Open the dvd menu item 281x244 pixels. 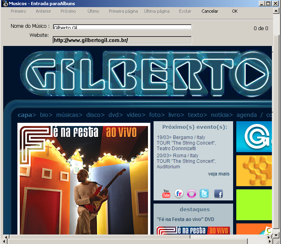[116, 115]
